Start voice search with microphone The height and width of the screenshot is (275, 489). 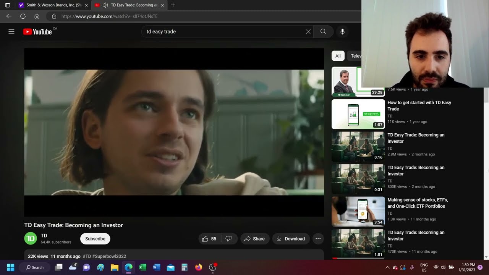(x=342, y=32)
